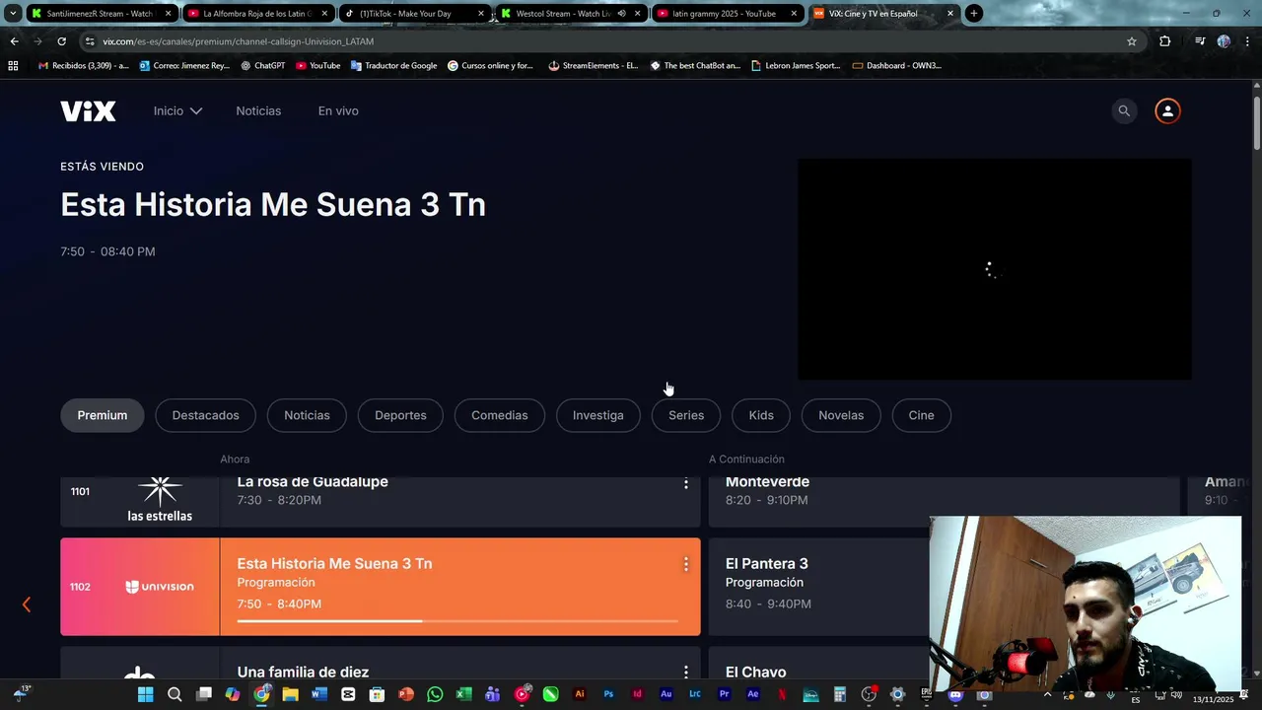This screenshot has height=710, width=1262.
Task: Open the StreamElements bookmark
Action: [594, 66]
